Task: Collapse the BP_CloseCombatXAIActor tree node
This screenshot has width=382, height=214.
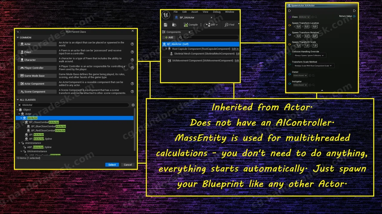Action: click(x=23, y=122)
